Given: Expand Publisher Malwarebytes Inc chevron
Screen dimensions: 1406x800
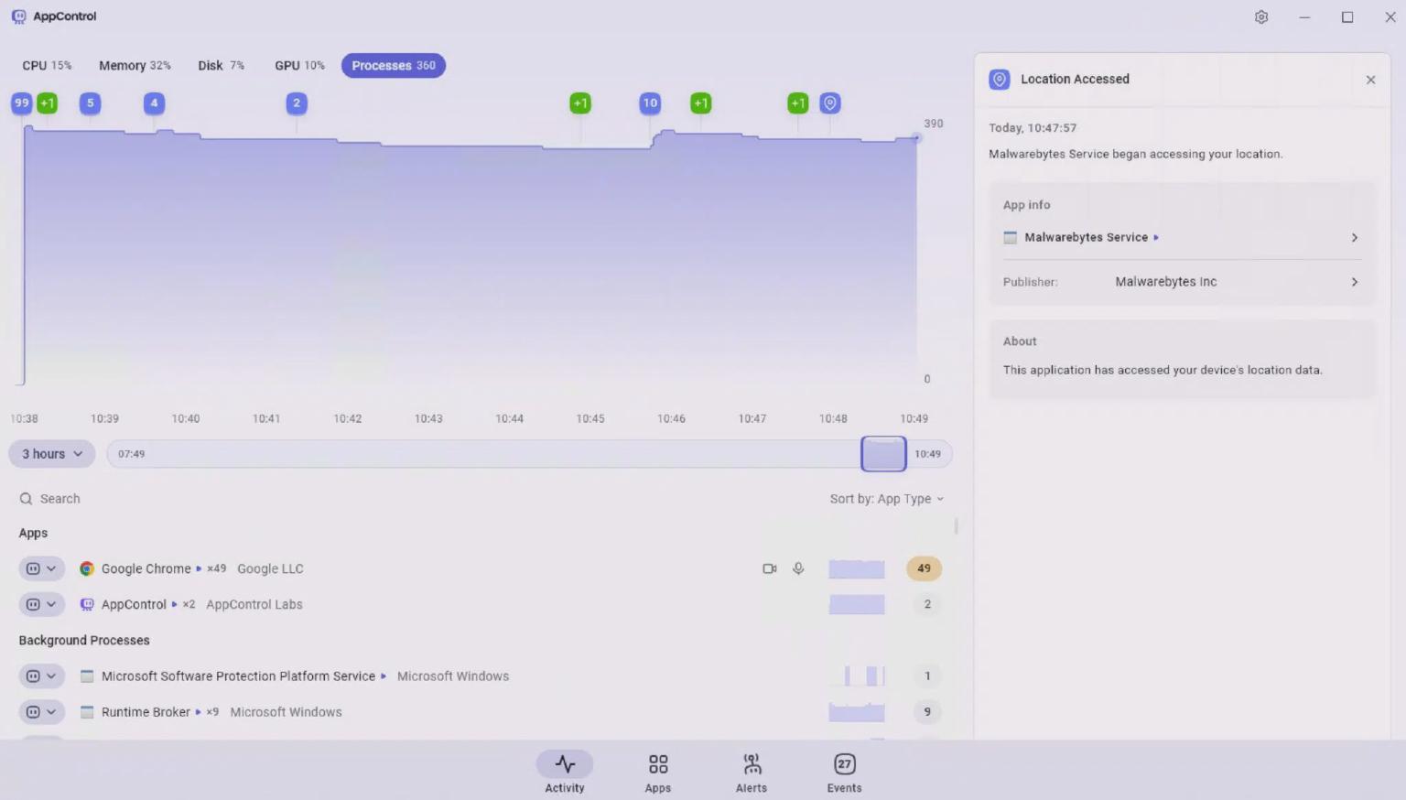Looking at the screenshot, I should coord(1355,282).
